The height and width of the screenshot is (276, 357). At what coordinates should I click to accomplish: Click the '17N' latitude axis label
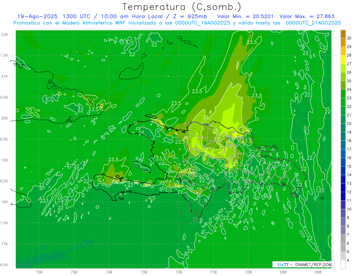[5, 244]
